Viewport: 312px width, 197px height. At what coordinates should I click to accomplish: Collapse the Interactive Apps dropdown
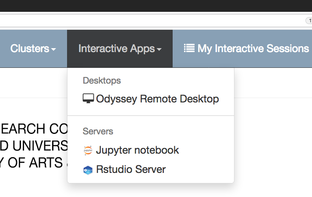tap(120, 49)
